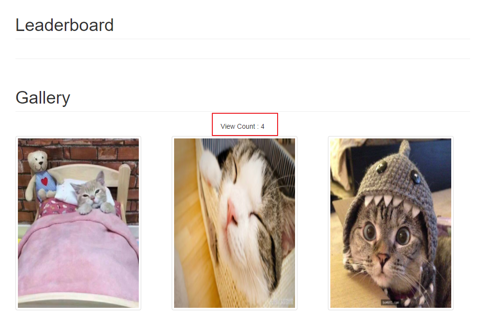The height and width of the screenshot is (318, 488).
Task: Click the divider line below Leaderboard heading
Action: click(243, 39)
